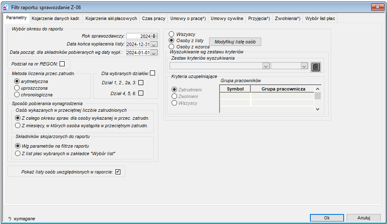Expand the wide Zestaw kryteriów wyszukiwania dropdown
This screenshot has width=387, height=224.
266,66
